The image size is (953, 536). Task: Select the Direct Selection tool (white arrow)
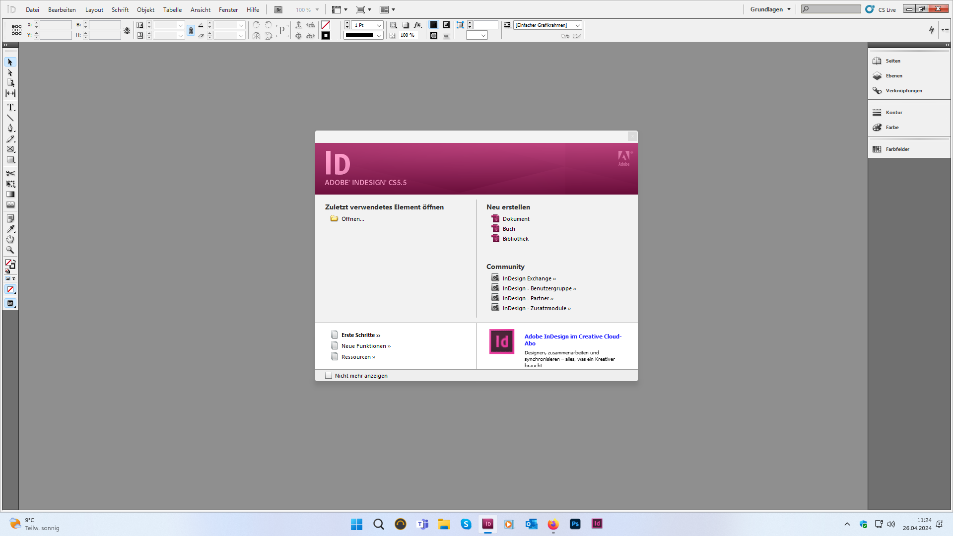[x=10, y=72]
